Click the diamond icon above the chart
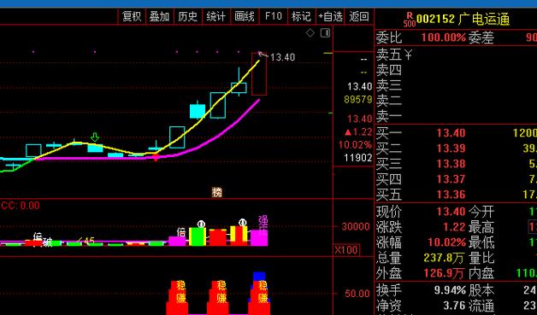The width and height of the screenshot is (537, 315). 310,32
